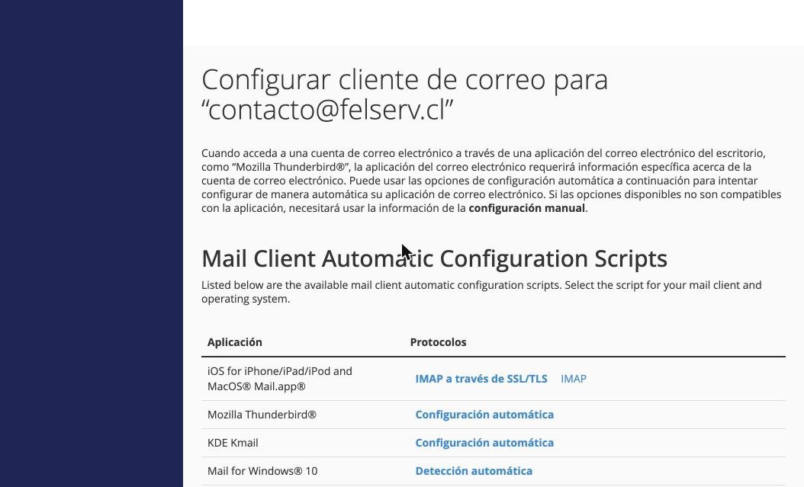Select the KDE Kmail row label

233,443
